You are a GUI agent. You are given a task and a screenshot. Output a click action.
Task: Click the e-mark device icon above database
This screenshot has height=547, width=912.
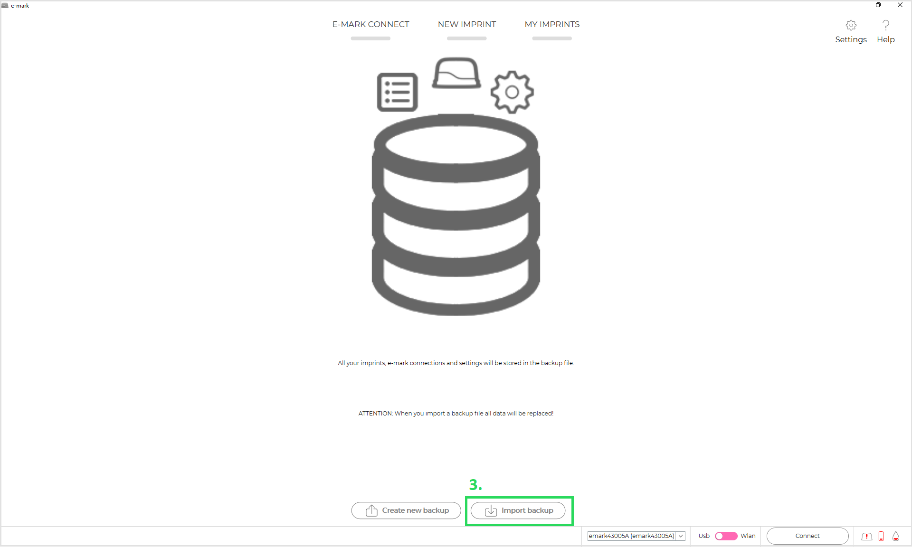[x=456, y=74]
